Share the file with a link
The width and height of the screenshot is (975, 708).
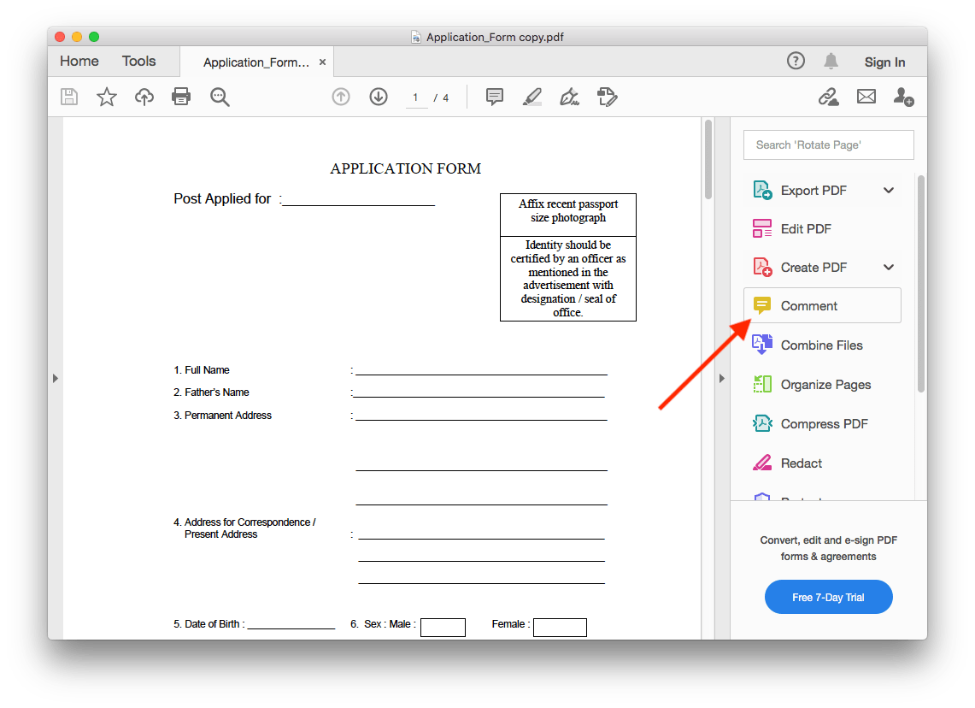(x=827, y=97)
